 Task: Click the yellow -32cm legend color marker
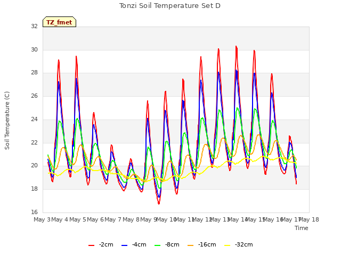pyautogui.click(x=228, y=245)
